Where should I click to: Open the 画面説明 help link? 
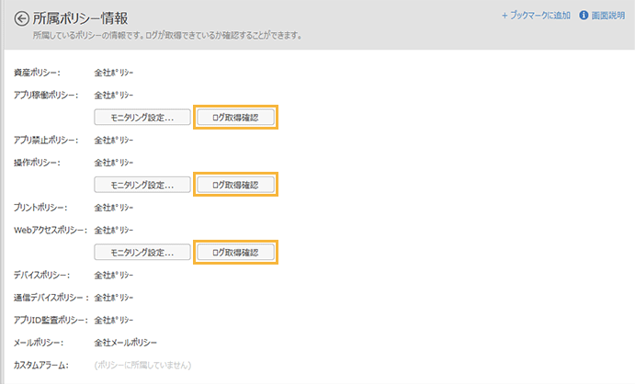[x=607, y=16]
